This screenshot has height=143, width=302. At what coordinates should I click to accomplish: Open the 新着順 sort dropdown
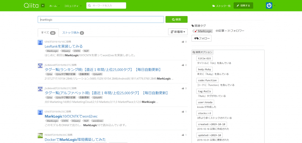[178, 32]
